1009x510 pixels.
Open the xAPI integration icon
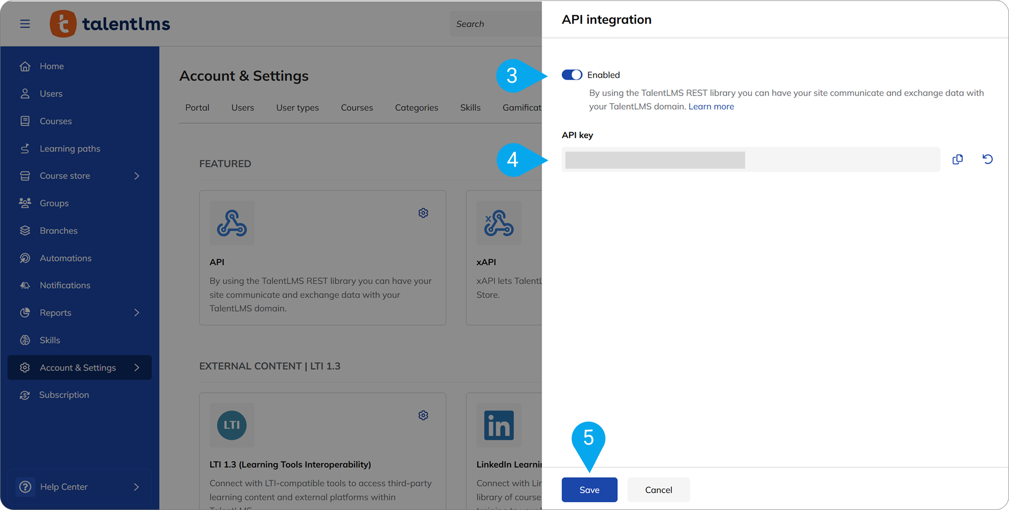point(498,223)
